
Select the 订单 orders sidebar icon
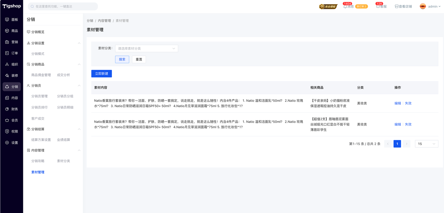[x=7, y=53]
